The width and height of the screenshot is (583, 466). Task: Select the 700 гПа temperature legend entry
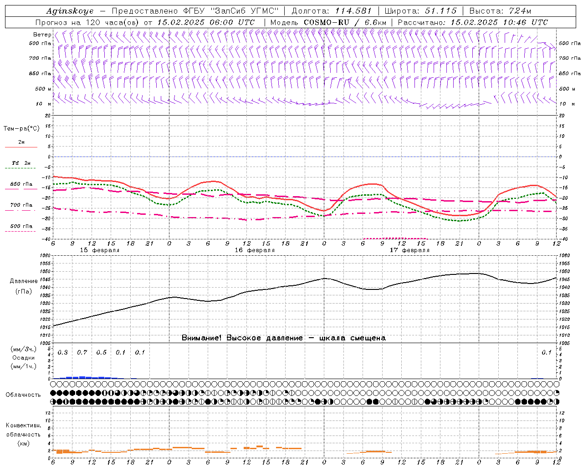[21, 205]
